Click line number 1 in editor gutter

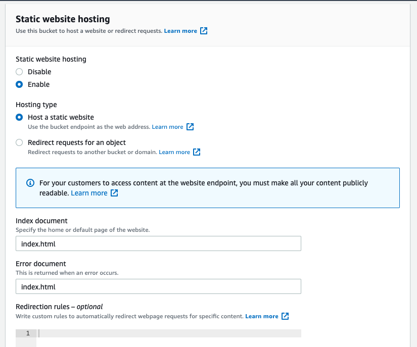click(28, 333)
